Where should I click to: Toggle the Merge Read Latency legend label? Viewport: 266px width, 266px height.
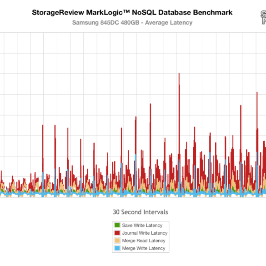(144, 241)
